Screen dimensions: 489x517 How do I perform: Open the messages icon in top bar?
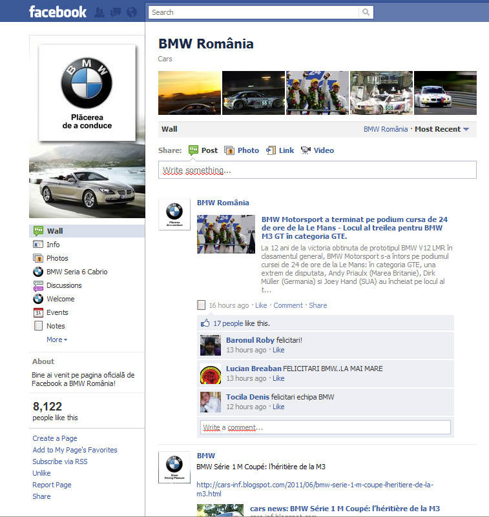tap(116, 12)
